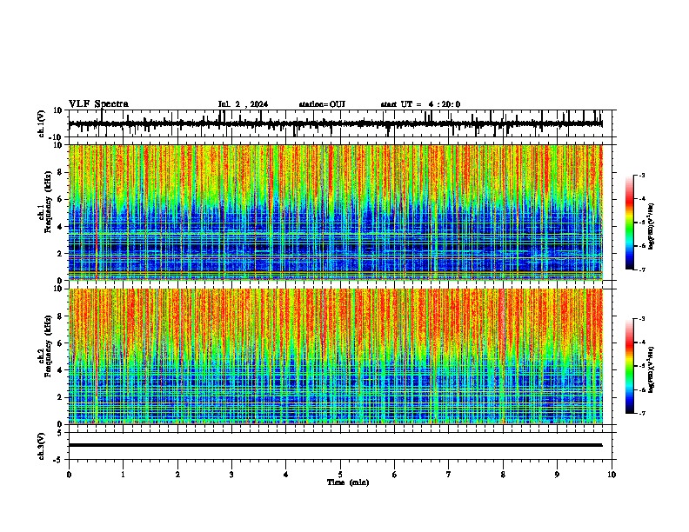Click the "ch.1(V)" waveform axis label

(42, 123)
